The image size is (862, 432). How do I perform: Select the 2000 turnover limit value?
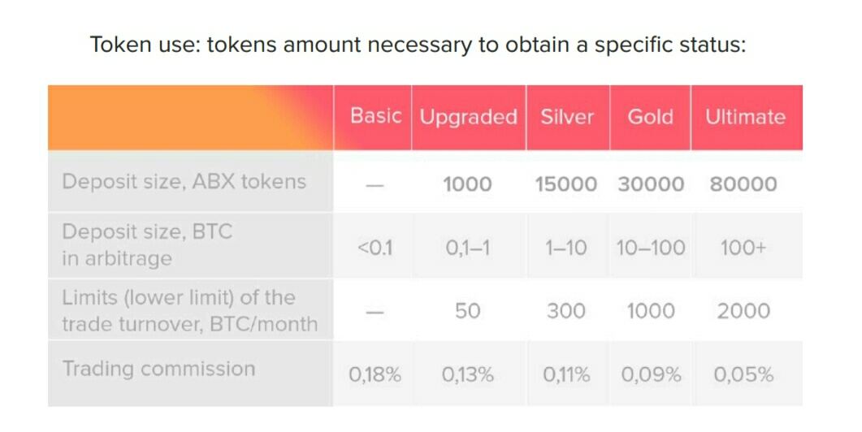click(x=743, y=311)
